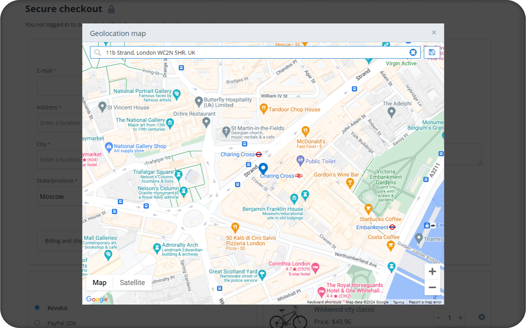
Task: Click St Vincent House marker
Action: pyautogui.click(x=102, y=107)
